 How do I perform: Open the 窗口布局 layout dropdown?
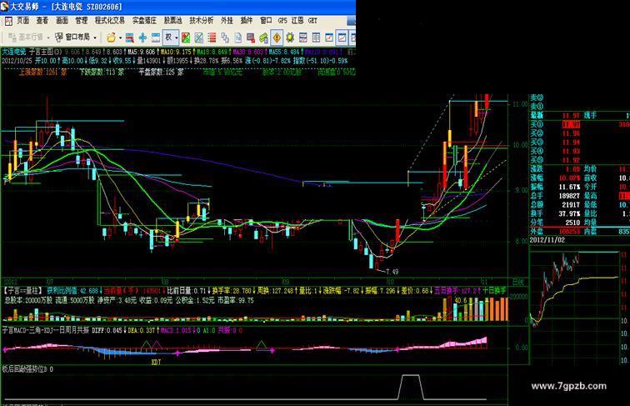(x=95, y=38)
